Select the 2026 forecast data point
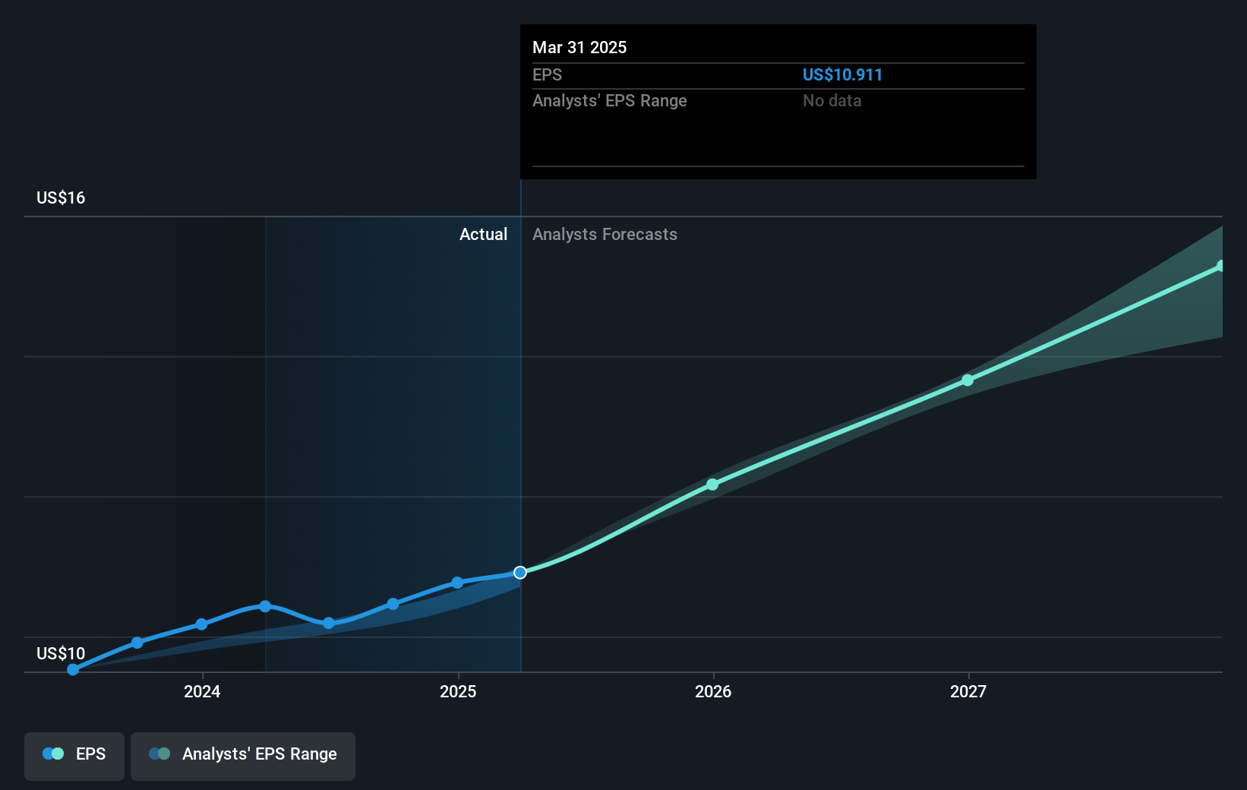The height and width of the screenshot is (790, 1247). [x=712, y=485]
